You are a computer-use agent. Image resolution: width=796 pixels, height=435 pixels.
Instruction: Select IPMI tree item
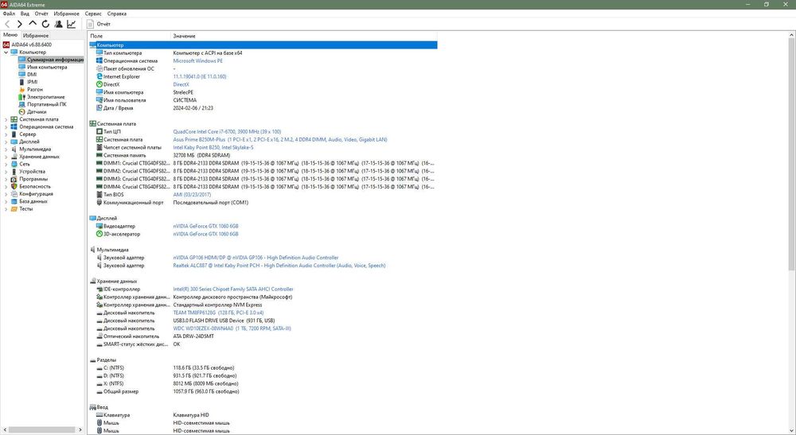coord(33,82)
